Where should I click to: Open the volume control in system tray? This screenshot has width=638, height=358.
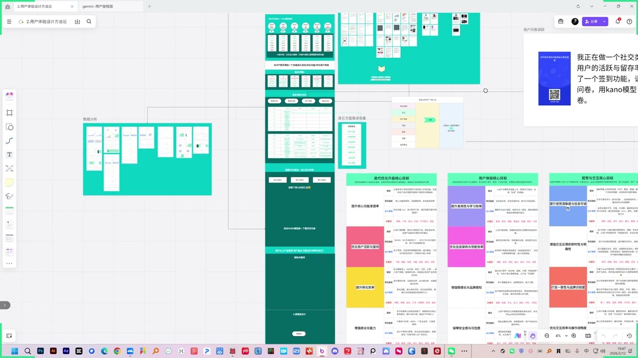point(602,351)
